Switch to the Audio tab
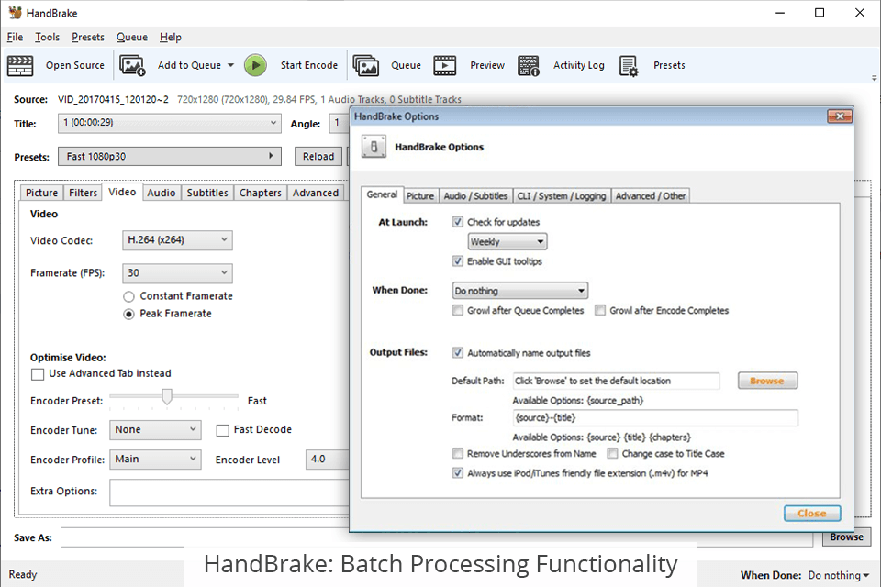The height and width of the screenshot is (587, 881). 162,193
